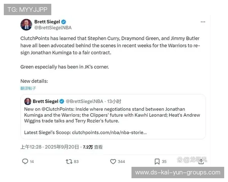Open Brett Siegel's large profile avatar
This screenshot has width=228, height=182.
(x=26, y=25)
